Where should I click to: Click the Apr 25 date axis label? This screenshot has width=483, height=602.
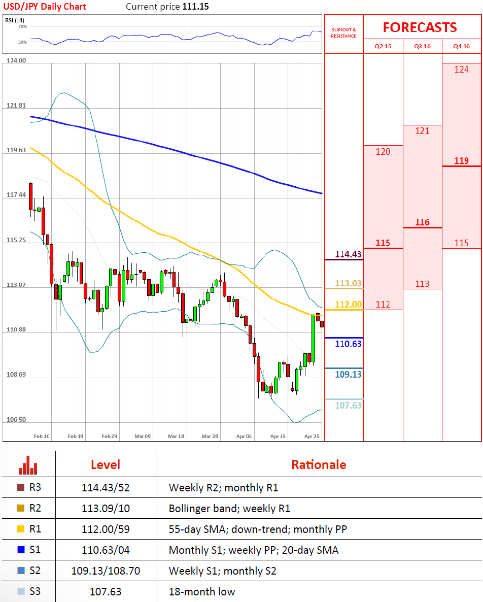coord(312,436)
